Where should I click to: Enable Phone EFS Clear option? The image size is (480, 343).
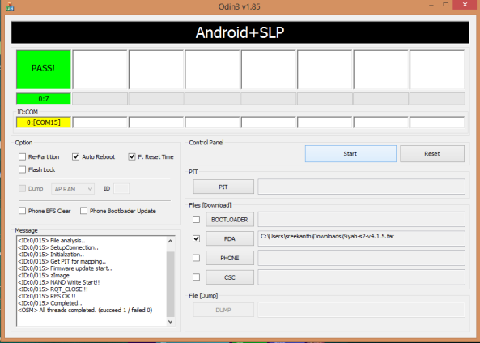[x=22, y=211]
